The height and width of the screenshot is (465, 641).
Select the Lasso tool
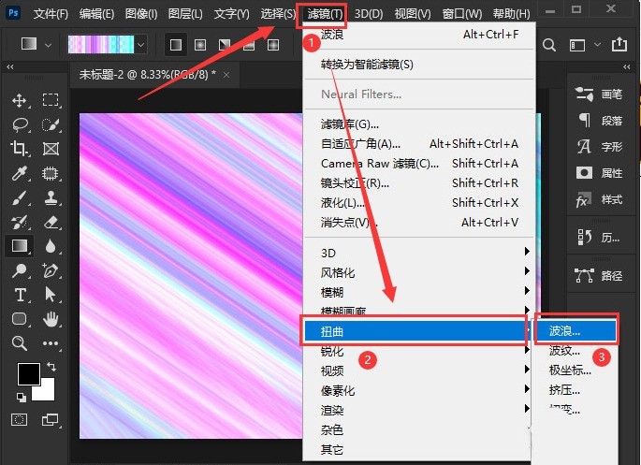tap(20, 124)
